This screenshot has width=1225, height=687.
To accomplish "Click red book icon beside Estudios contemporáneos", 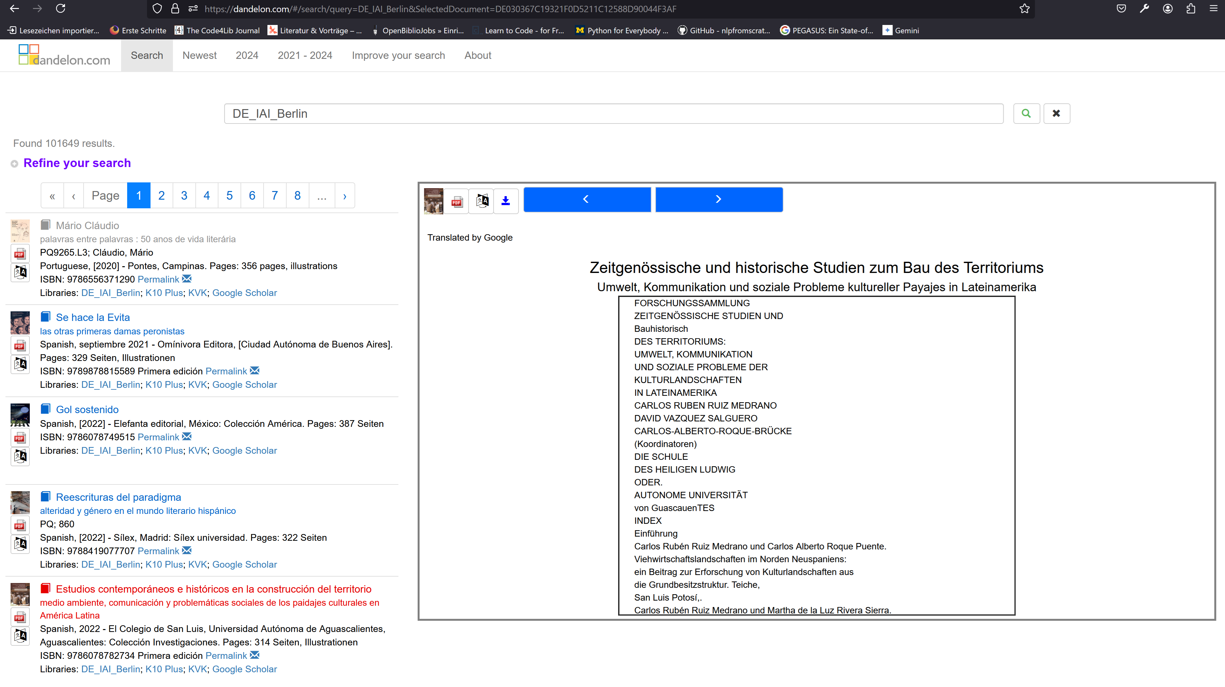I will tap(46, 589).
